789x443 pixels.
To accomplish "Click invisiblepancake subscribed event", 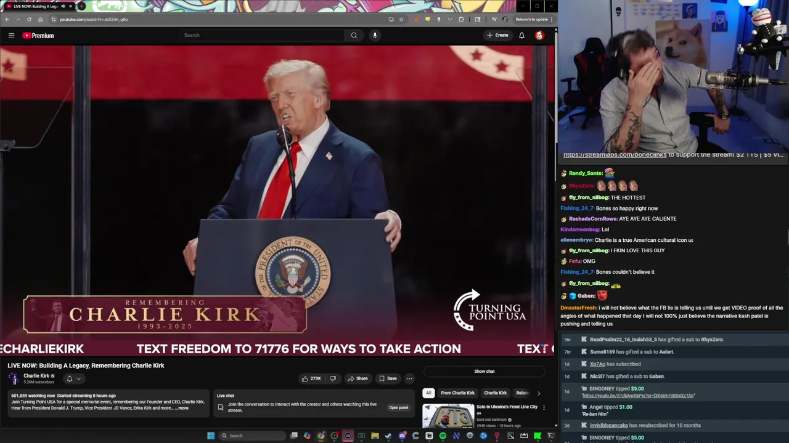I will [x=645, y=425].
